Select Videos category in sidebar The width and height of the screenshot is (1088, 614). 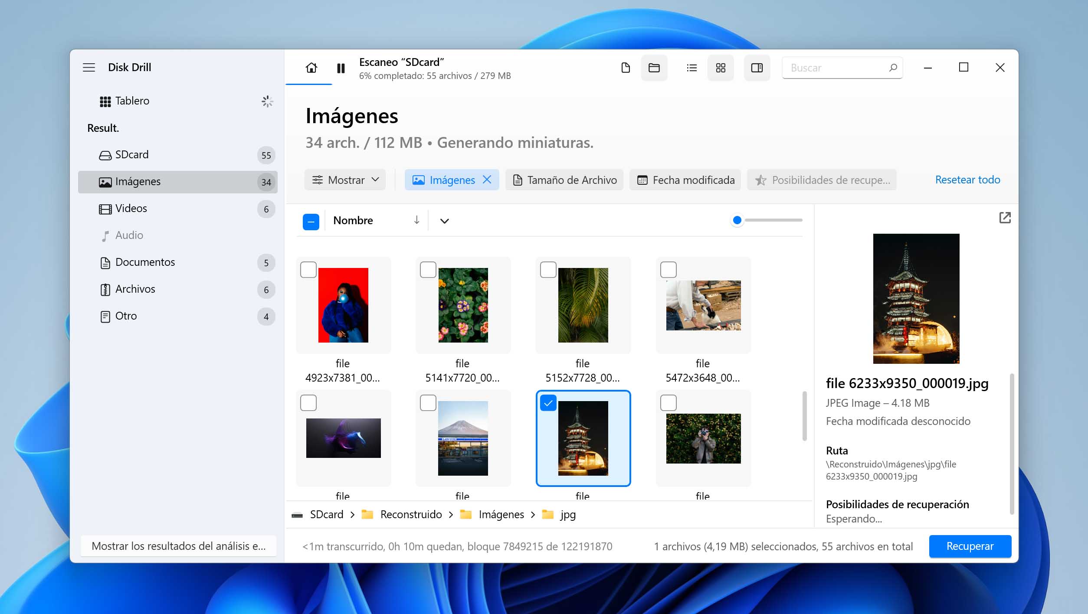point(178,209)
